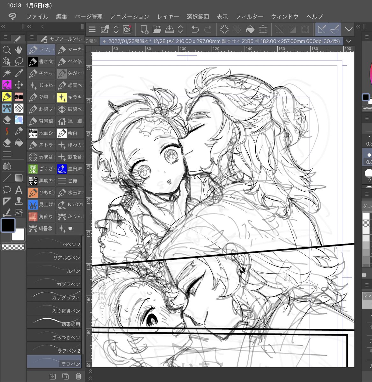Undo the last action
The image size is (372, 382).
click(195, 30)
